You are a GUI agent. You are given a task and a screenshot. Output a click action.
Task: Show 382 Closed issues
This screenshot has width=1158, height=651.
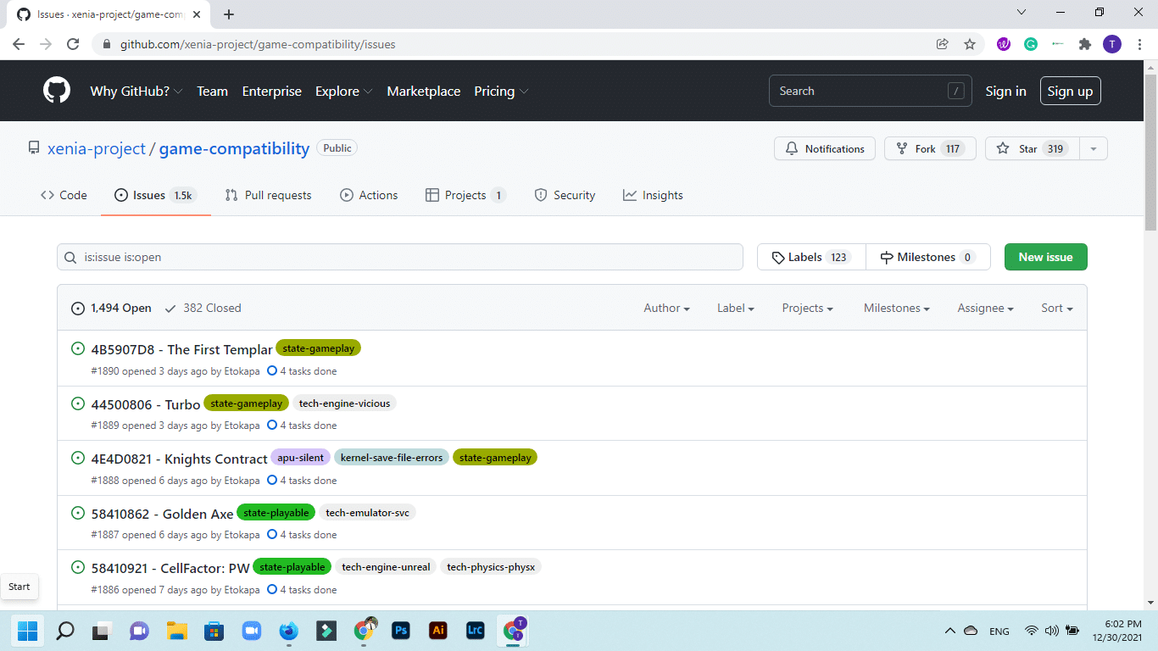tap(203, 308)
